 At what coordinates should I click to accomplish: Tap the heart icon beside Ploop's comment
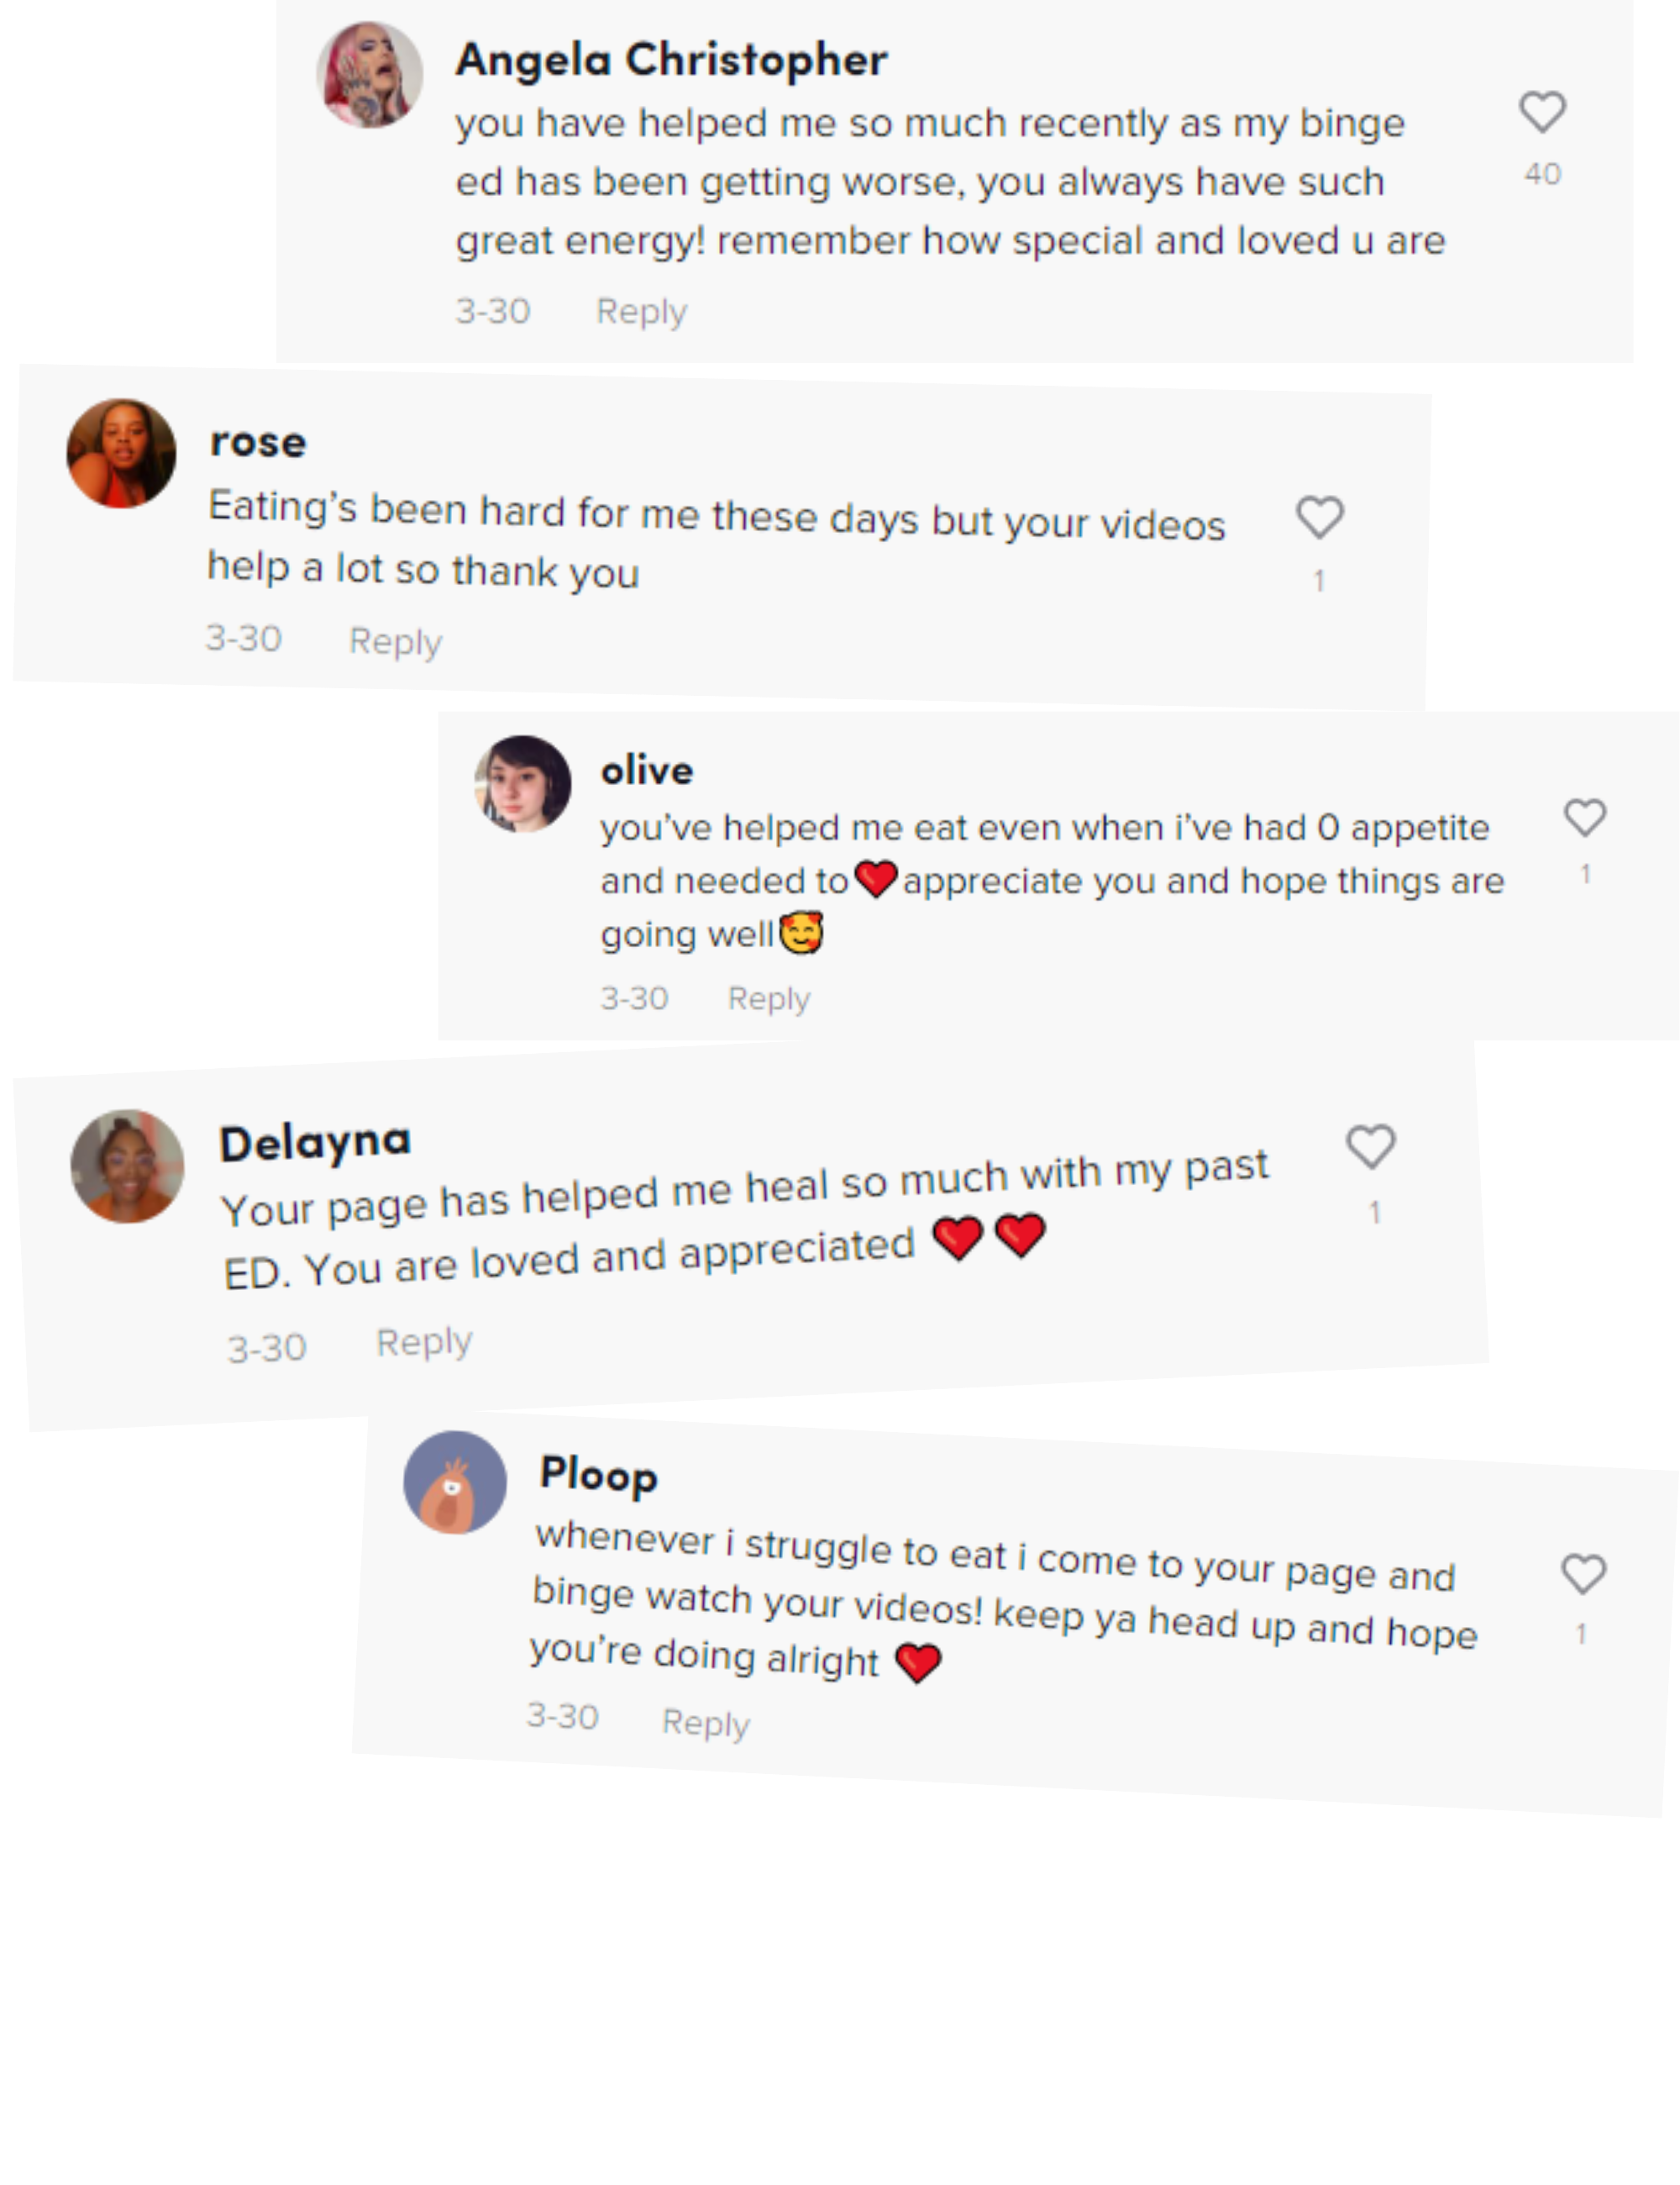1584,1574
